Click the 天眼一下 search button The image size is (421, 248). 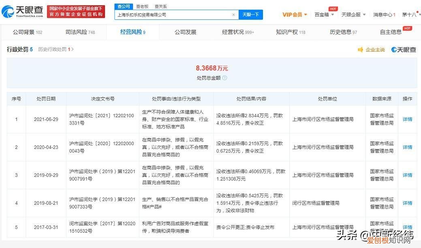[250, 15]
